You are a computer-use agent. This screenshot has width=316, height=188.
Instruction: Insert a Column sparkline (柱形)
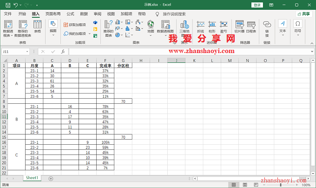(212, 27)
